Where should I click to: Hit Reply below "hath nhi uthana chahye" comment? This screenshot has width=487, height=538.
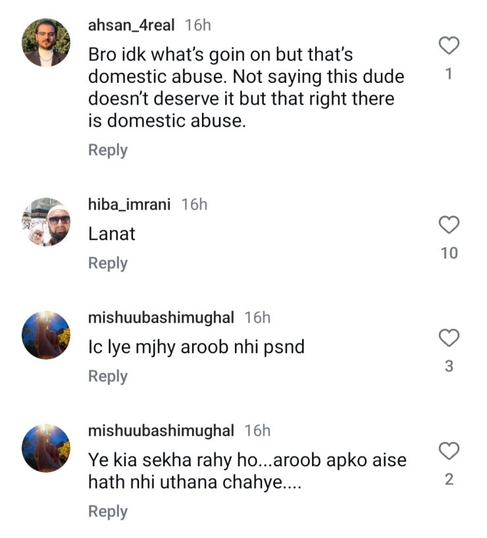tap(108, 512)
